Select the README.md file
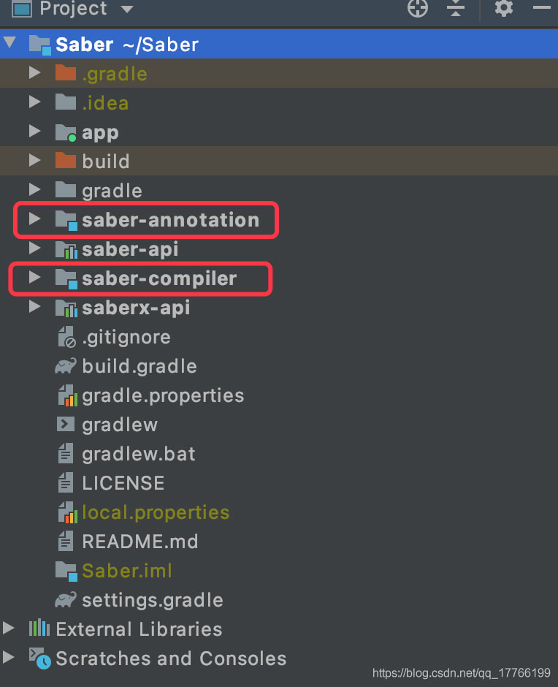The height and width of the screenshot is (687, 558). 139,542
